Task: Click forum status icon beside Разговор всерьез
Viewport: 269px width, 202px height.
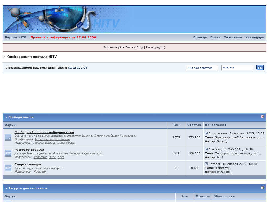Action: pos(8,153)
